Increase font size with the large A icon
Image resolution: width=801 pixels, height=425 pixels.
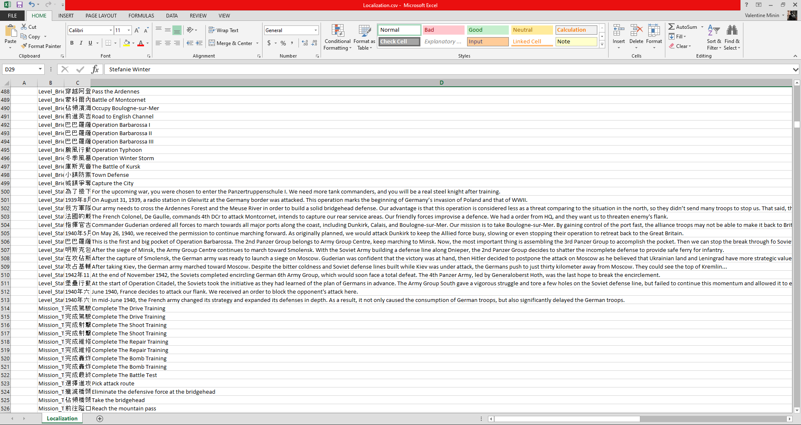[136, 30]
